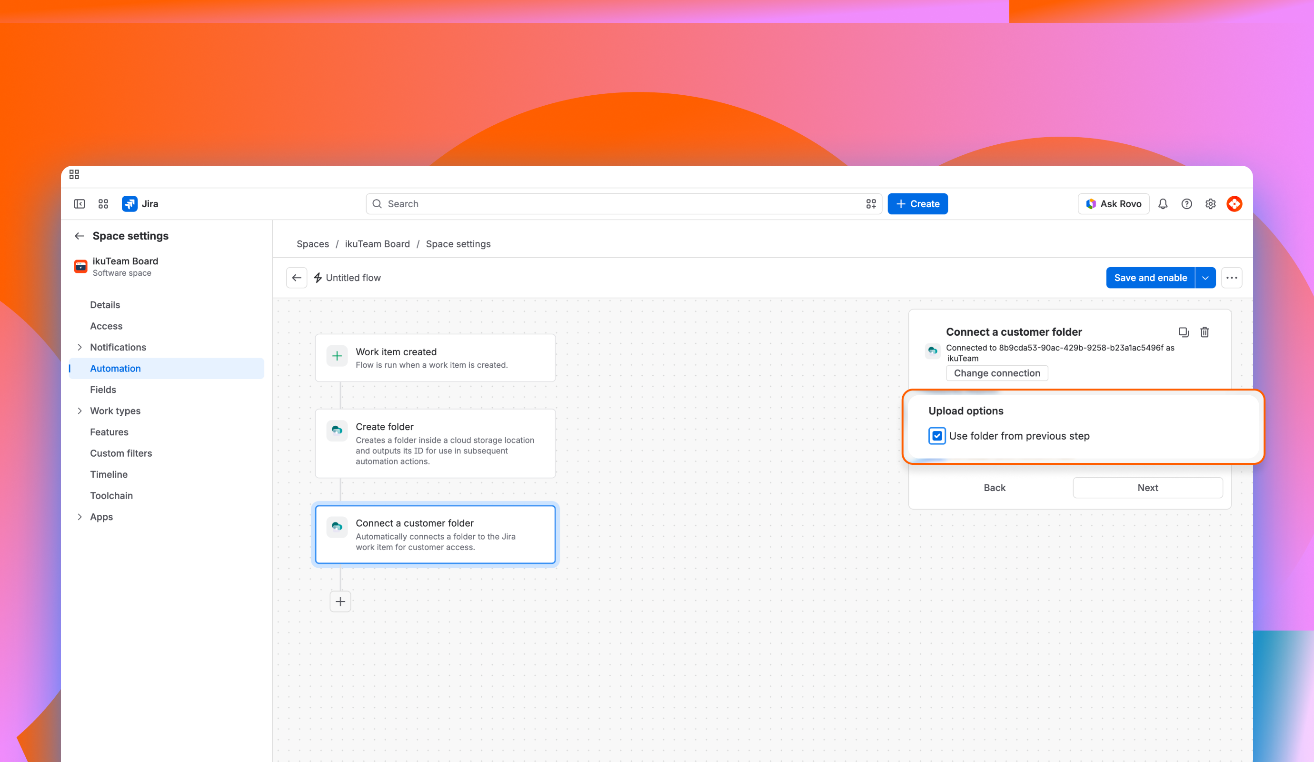1314x762 pixels.
Task: Click the Search input field
Action: [623, 204]
